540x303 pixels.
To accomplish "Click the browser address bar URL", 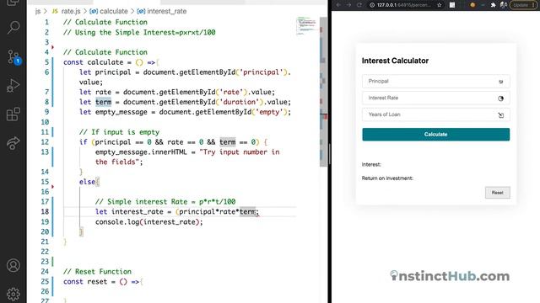I will pyautogui.click(x=403, y=5).
